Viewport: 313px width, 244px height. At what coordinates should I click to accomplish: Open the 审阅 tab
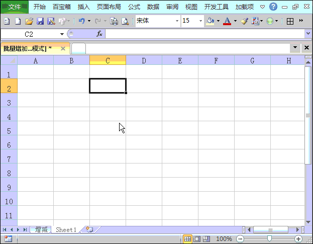[x=172, y=7]
